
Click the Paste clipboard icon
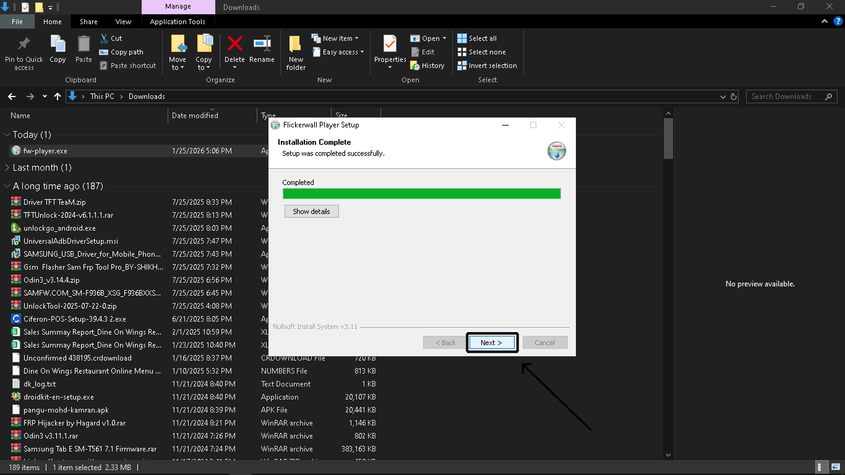click(x=84, y=44)
